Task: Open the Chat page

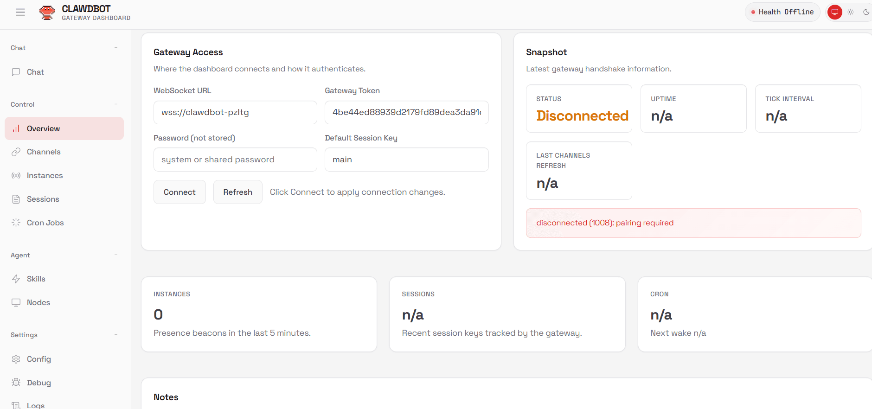Action: [x=64, y=72]
